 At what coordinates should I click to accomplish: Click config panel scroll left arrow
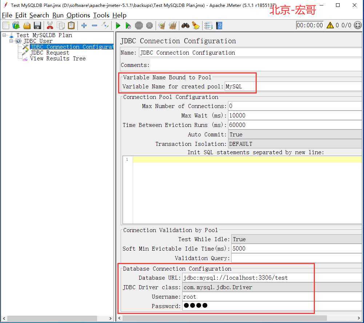[x=119, y=318]
